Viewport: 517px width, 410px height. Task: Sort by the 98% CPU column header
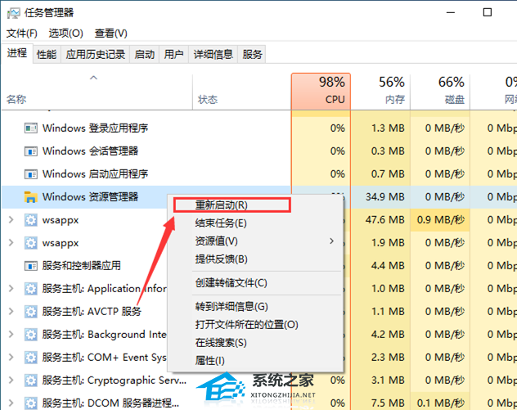321,92
